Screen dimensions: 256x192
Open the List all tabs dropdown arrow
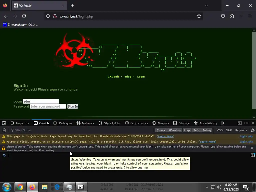point(206,5)
